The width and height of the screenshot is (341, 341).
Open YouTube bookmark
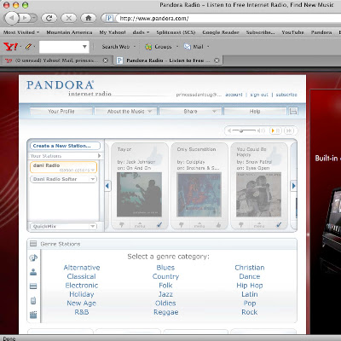point(292,32)
